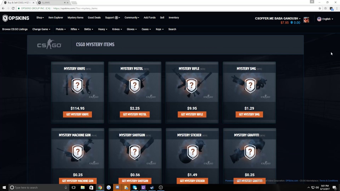Screen dimensions: 340x191
Task: Open the Chrome user profile icon
Action: (x=312, y=2)
